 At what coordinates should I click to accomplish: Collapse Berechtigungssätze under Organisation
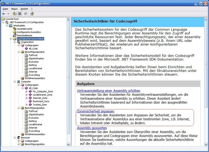(x=19, y=52)
